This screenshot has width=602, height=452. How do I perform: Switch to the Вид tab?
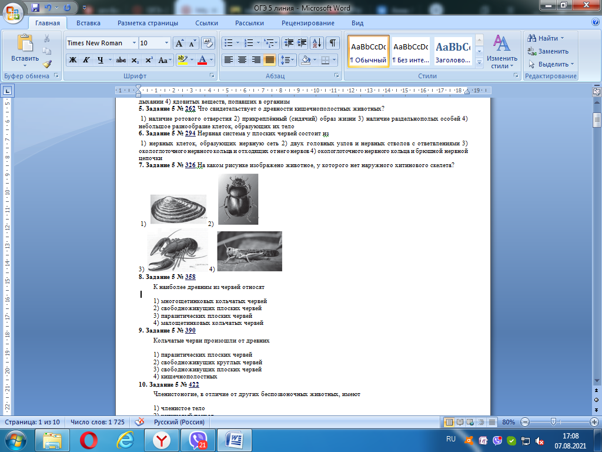[x=357, y=23]
